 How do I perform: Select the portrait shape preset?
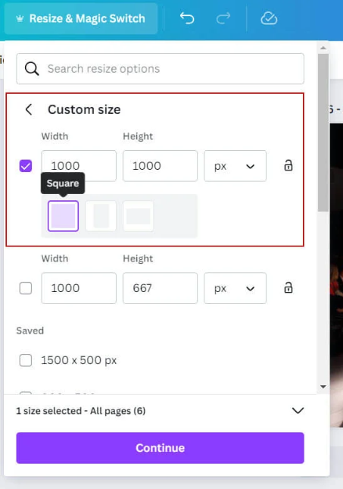[101, 216]
